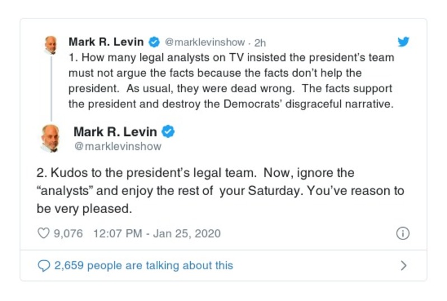Open the 2h timestamp link

click(x=261, y=43)
